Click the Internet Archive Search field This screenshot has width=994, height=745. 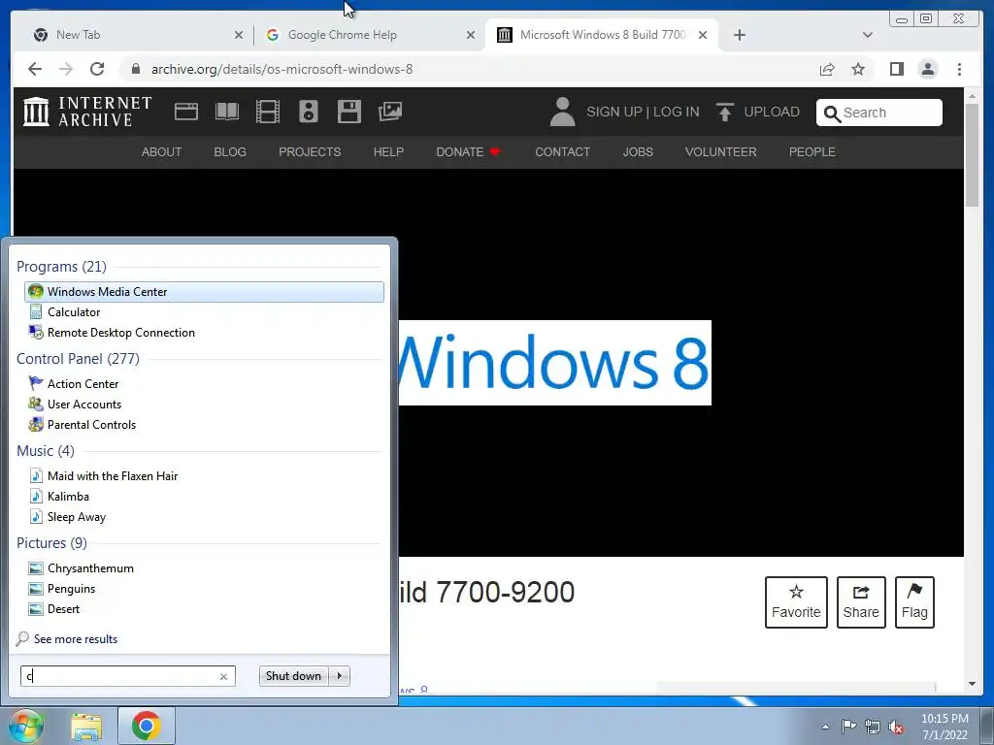[x=879, y=113]
